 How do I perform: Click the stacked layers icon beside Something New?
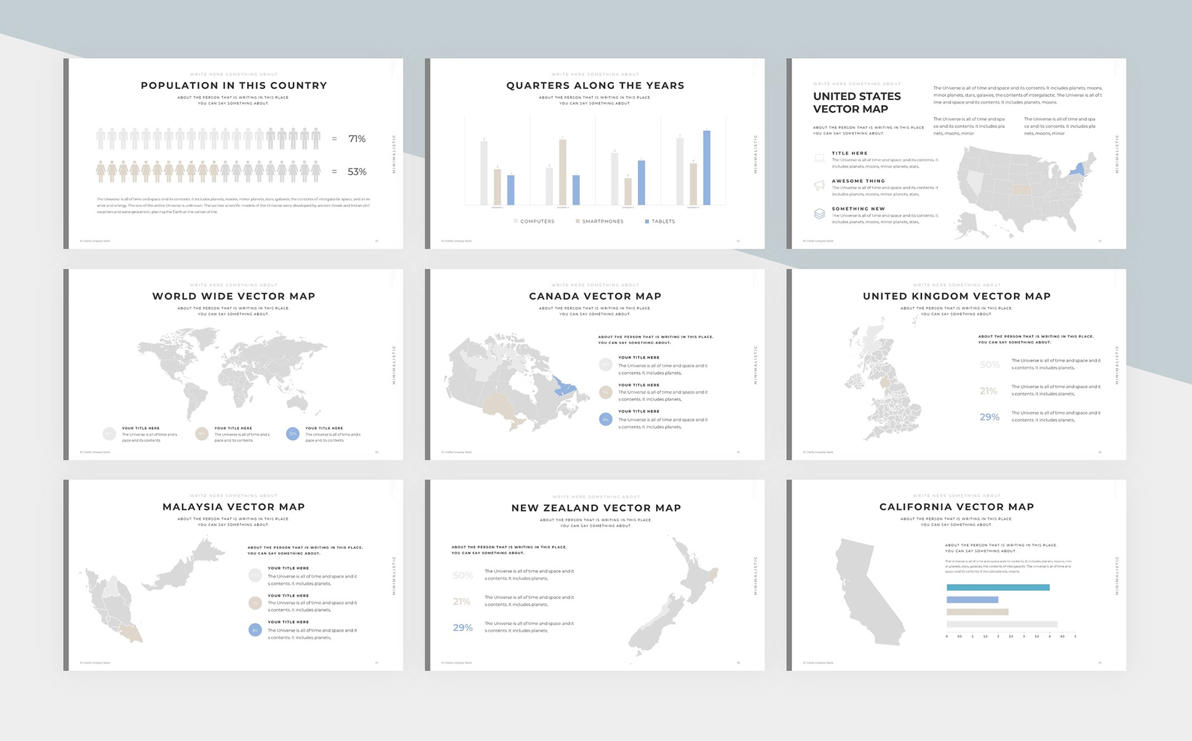(819, 214)
